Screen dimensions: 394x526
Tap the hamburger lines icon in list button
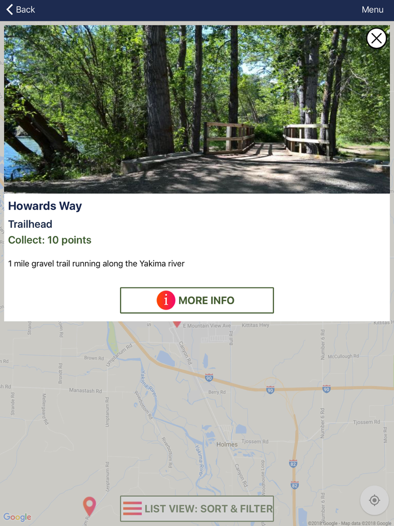132,509
